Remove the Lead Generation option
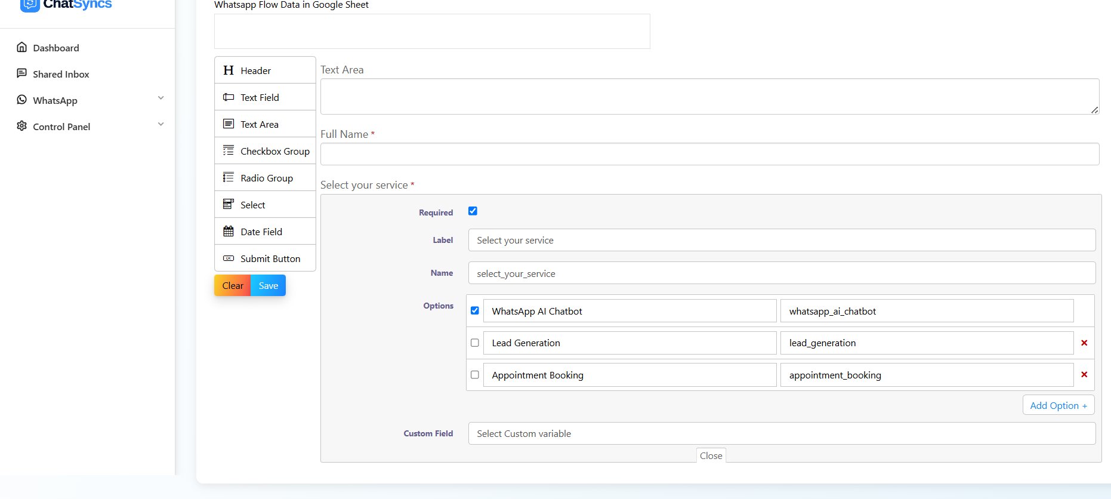 (x=1084, y=343)
